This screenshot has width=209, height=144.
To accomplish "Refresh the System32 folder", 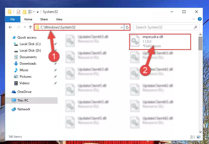I will click(x=127, y=27).
